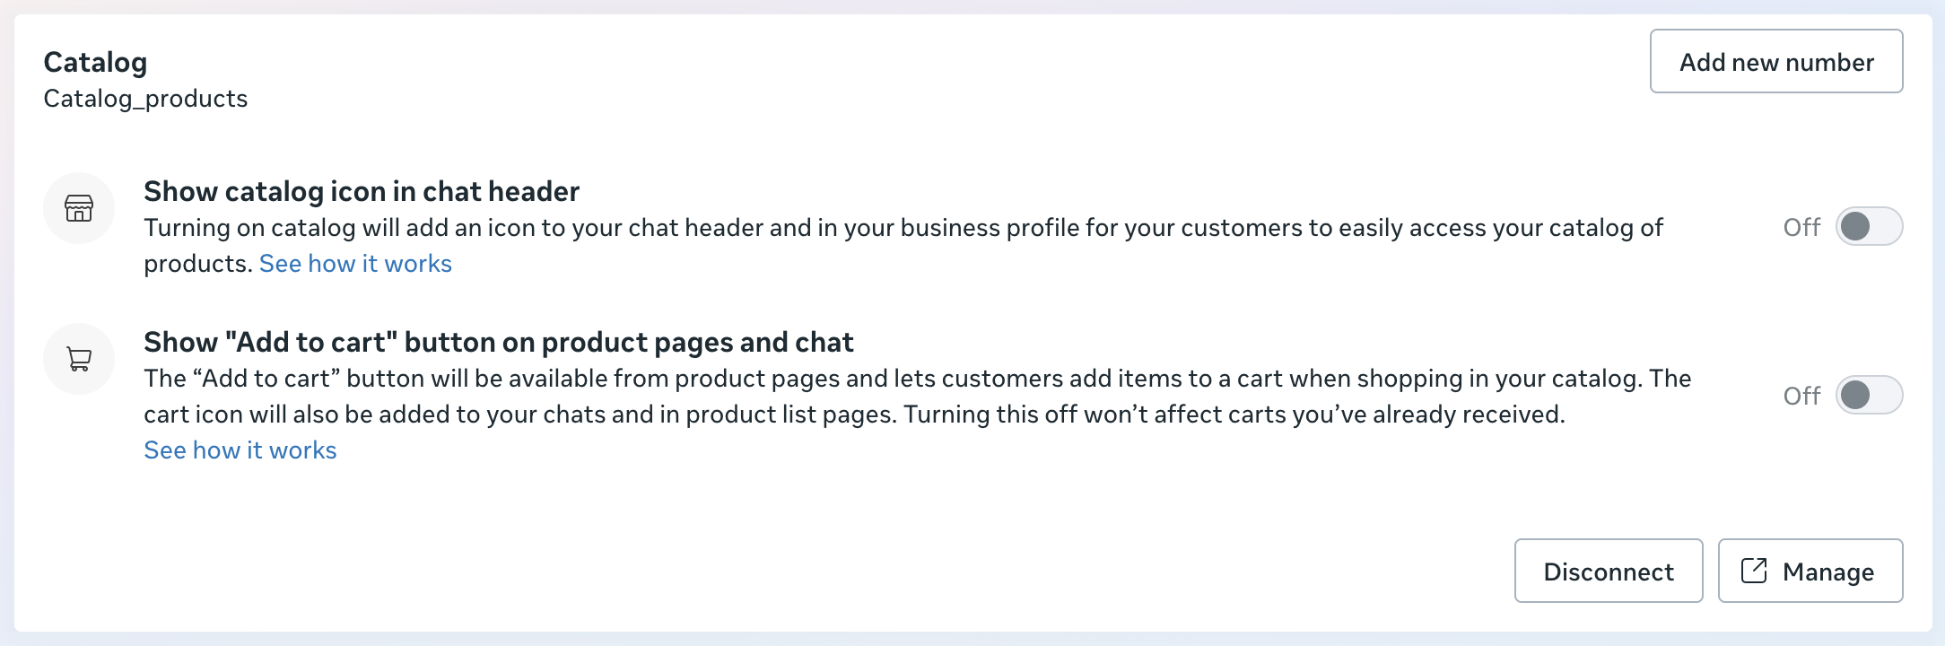Click the Disconnect button
The height and width of the screenshot is (646, 1945).
click(1609, 571)
